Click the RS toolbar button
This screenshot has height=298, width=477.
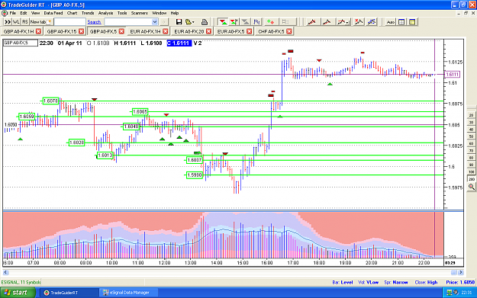pyautogui.click(x=25, y=22)
